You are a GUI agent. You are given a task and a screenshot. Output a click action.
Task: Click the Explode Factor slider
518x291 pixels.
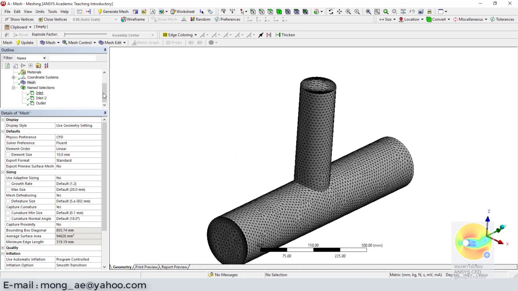85,35
